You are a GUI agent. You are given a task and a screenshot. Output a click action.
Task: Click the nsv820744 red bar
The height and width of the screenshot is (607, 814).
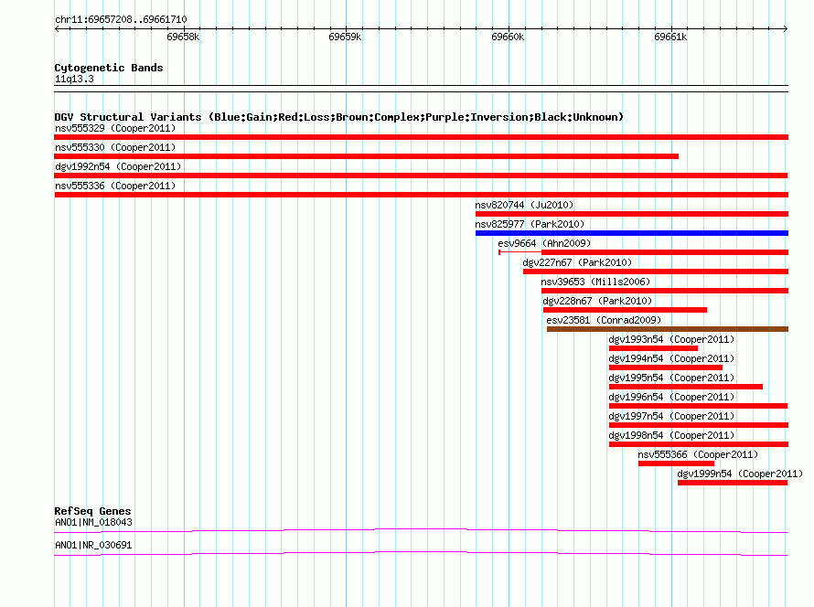pos(632,214)
